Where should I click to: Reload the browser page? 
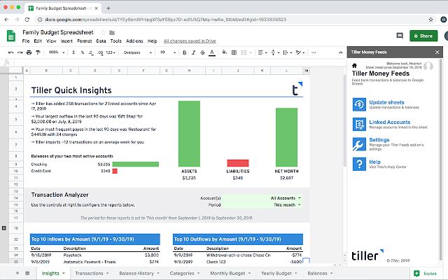[27, 20]
